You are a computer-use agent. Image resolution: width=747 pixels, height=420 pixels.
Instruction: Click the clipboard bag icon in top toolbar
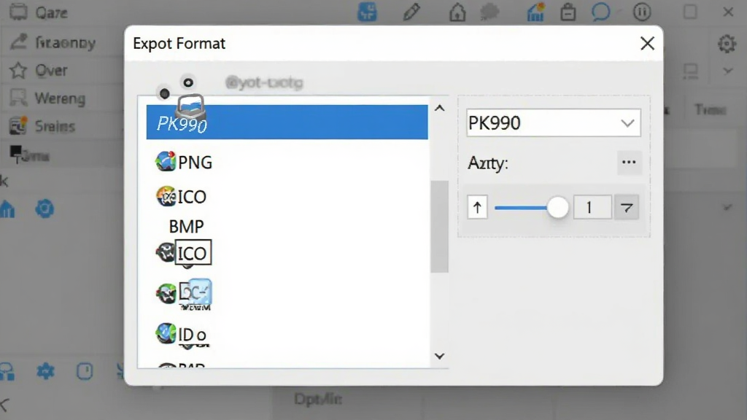click(568, 12)
